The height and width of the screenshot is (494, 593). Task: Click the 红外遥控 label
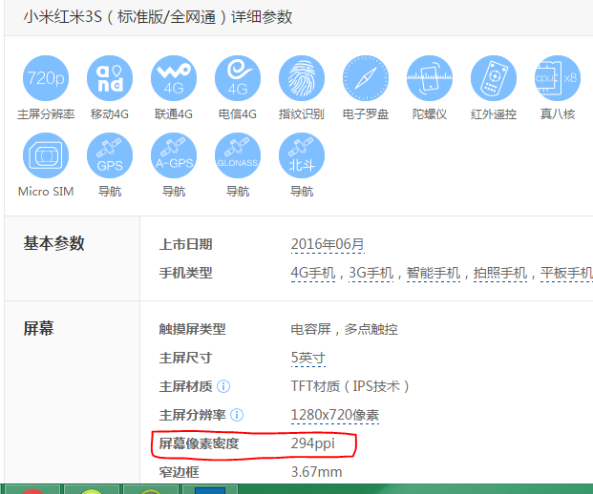[x=493, y=114]
